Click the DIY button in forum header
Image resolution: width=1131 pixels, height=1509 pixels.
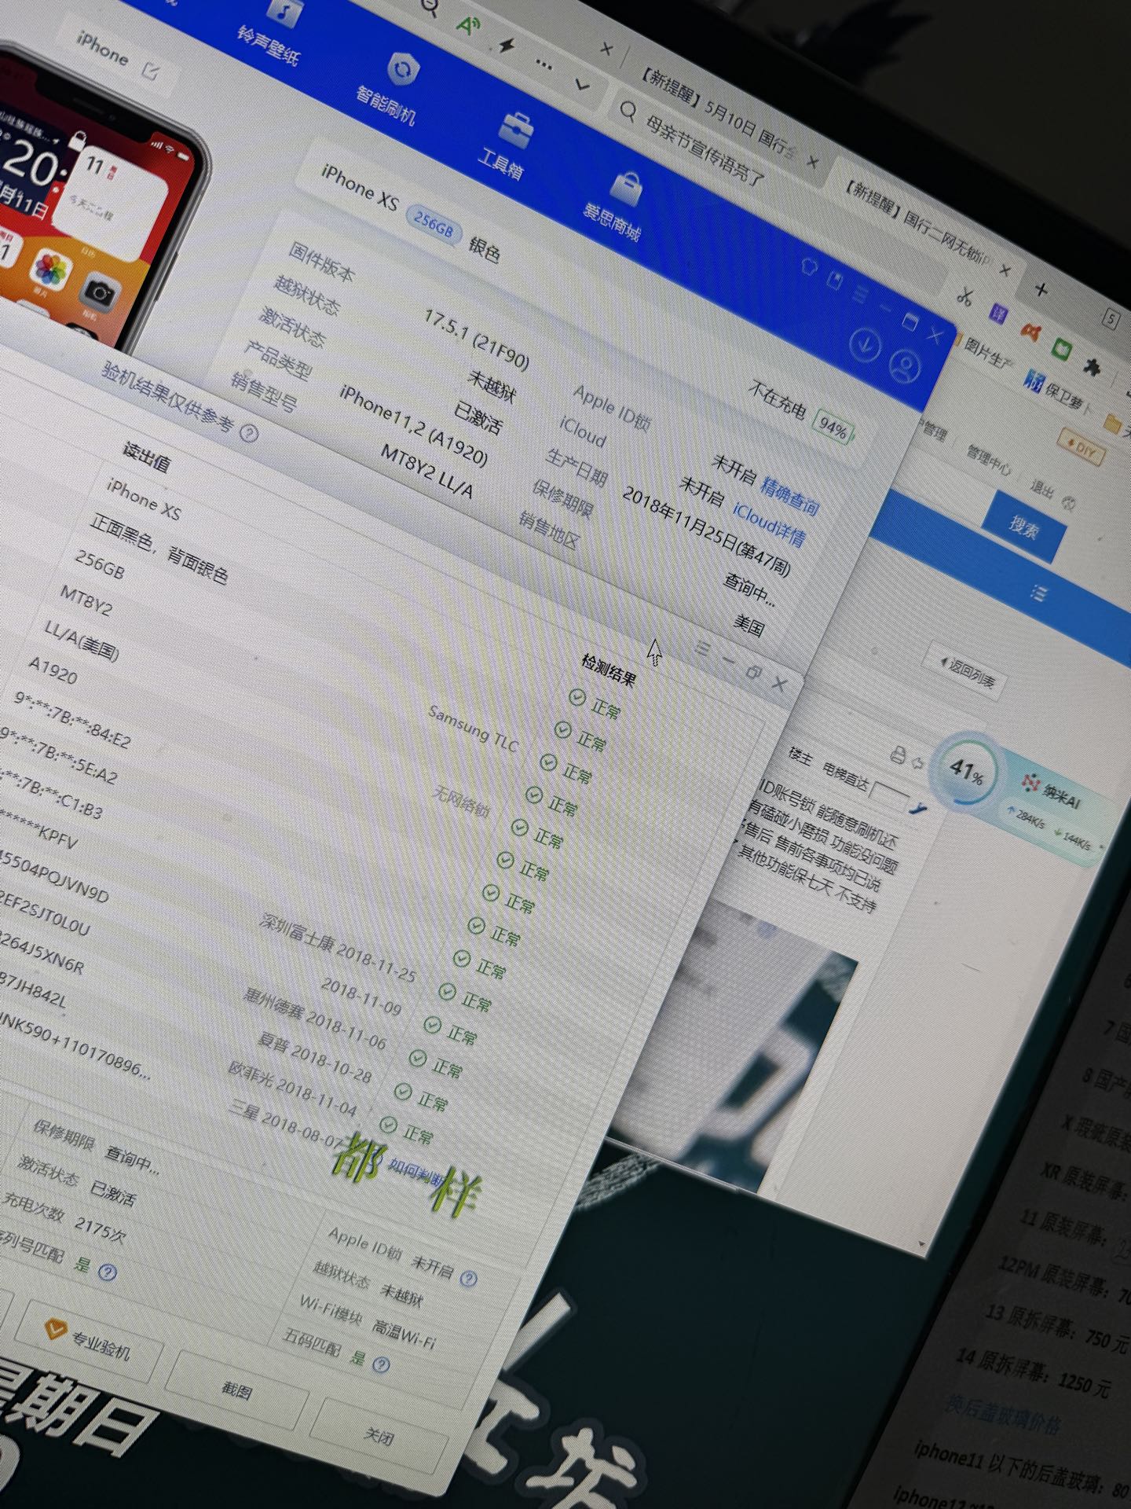(x=1082, y=448)
